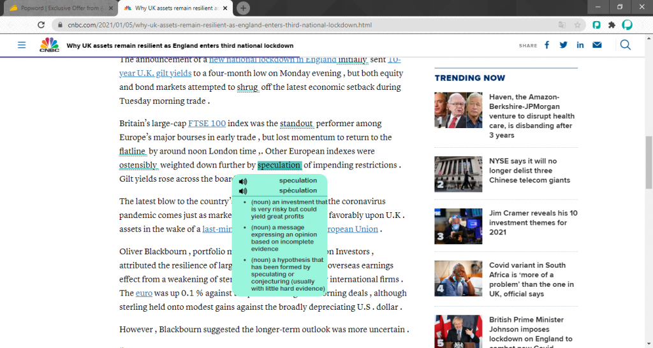This screenshot has height=348, width=653.
Task: Click the hypothesis definition in the popup
Action: click(288, 274)
